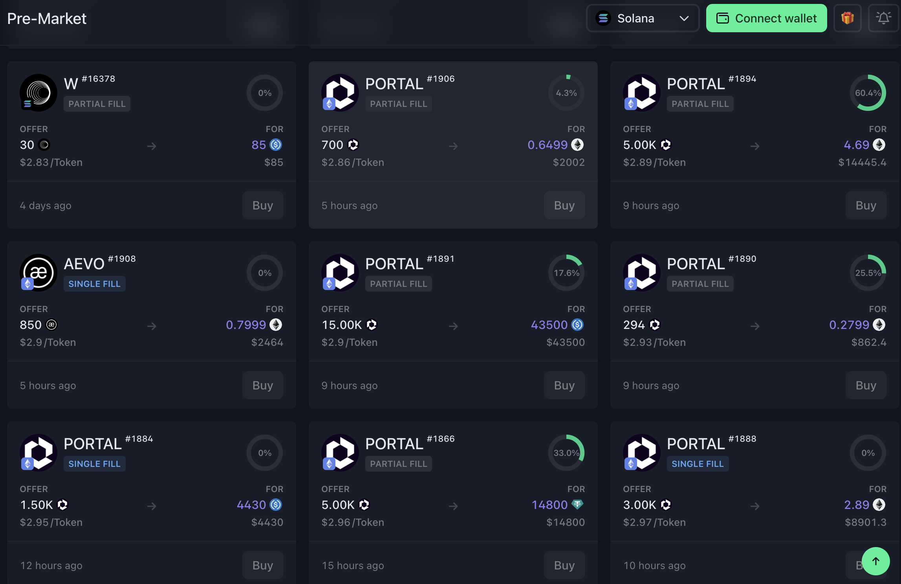901x584 pixels.
Task: Click the Pre-Market page title
Action: [x=47, y=18]
